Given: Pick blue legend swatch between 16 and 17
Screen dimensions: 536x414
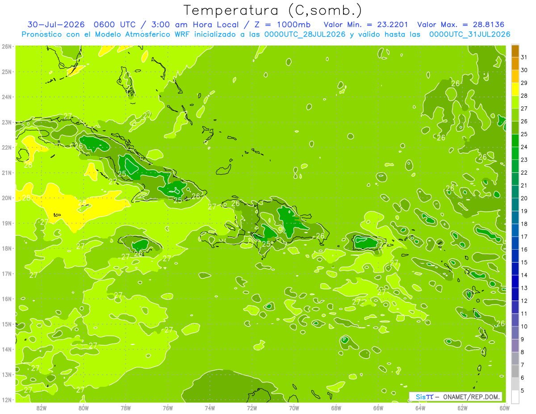Looking at the screenshot, I should click(x=515, y=243).
